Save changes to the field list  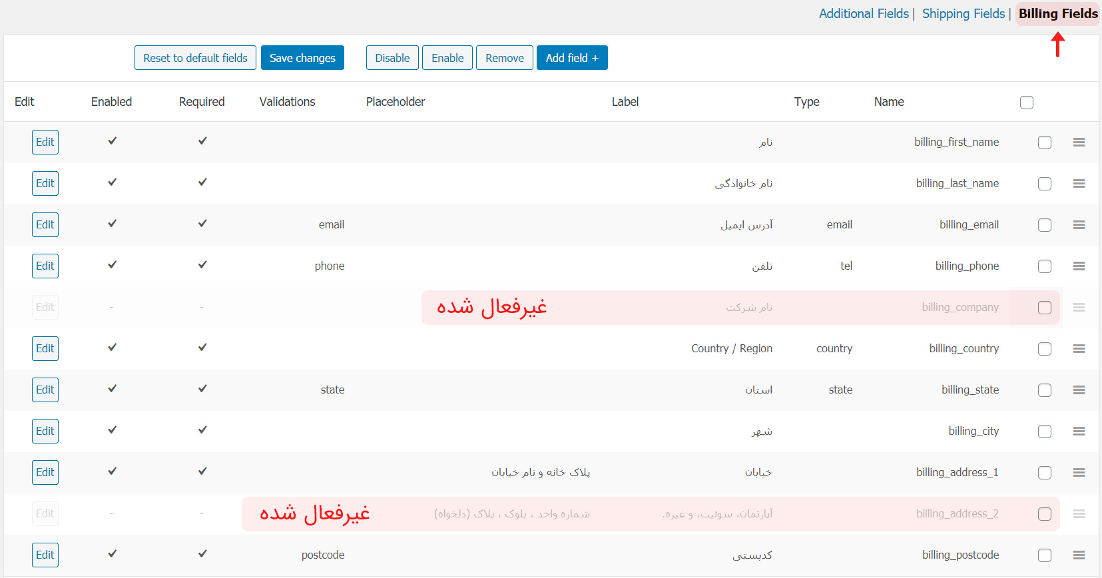pos(302,58)
